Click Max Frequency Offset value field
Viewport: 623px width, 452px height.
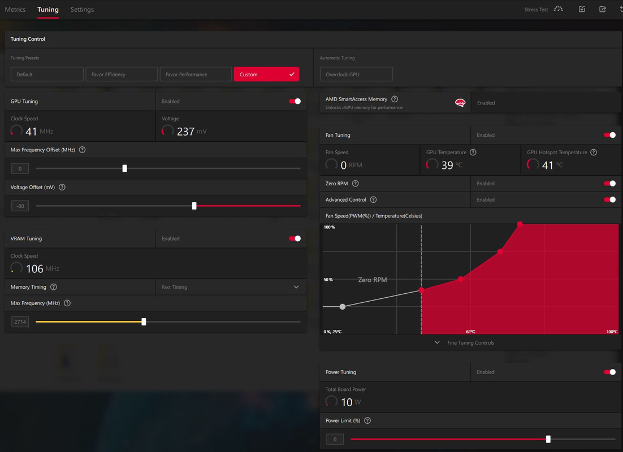(x=20, y=168)
